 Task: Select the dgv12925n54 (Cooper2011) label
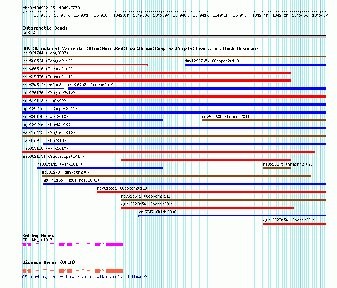50,109
